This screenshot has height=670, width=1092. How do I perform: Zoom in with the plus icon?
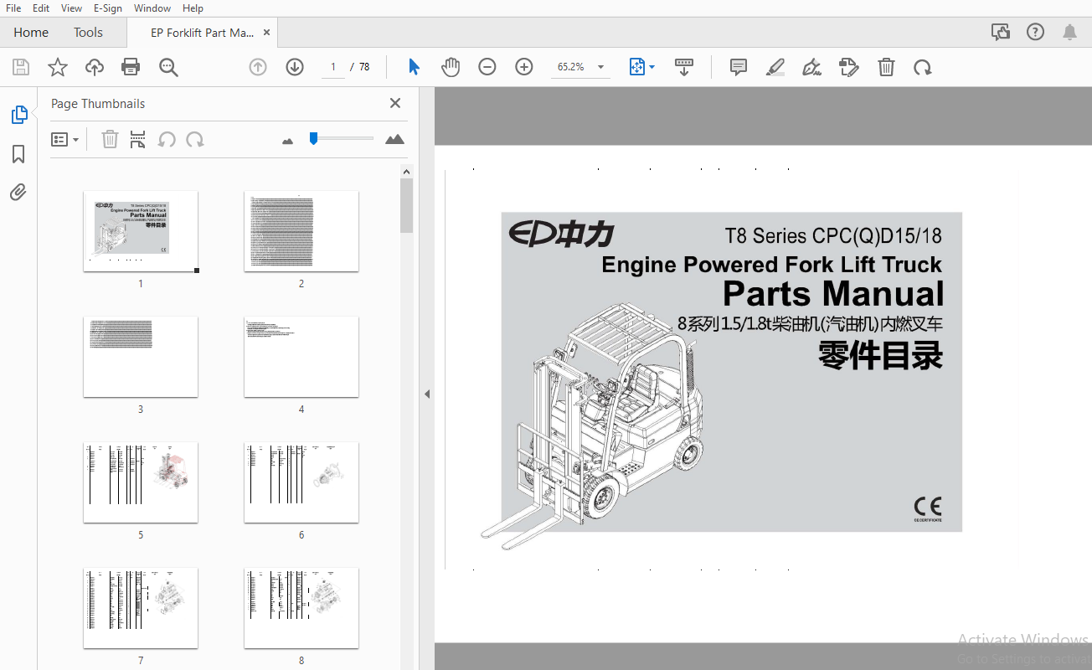pyautogui.click(x=524, y=67)
